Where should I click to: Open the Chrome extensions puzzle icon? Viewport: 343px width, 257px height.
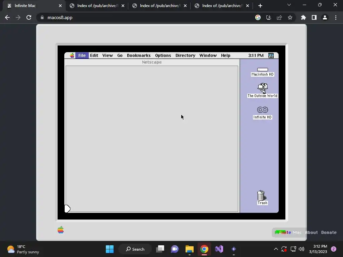pos(303,17)
